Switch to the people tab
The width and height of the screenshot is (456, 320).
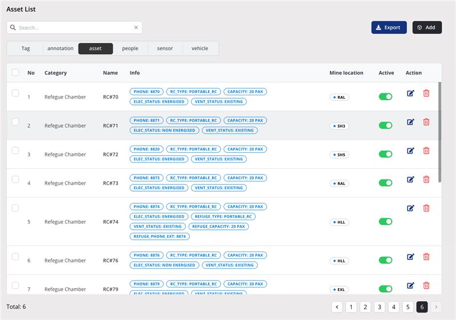130,48
